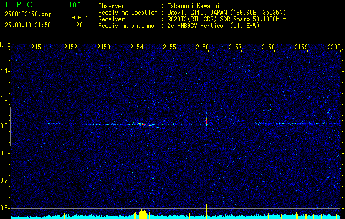Click Ogaki, Gifu, JAPAN location text
Screen dimensions: 345x219
click(227, 13)
